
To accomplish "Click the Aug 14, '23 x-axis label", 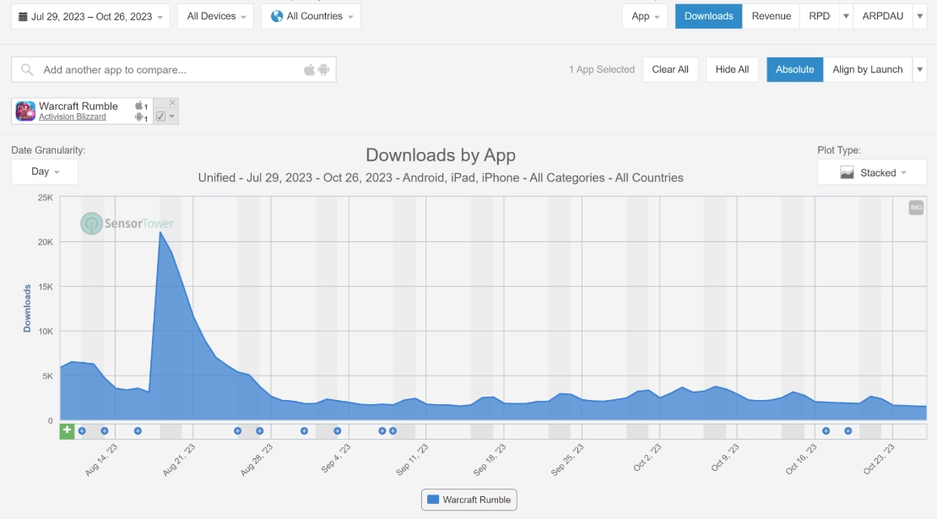I will 101,459.
